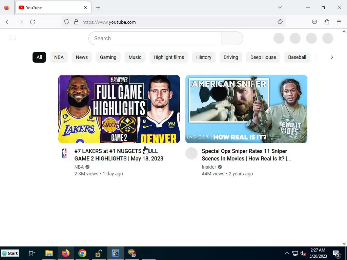347x260 pixels.
Task: Reload the current YouTube page
Action: click(33, 22)
